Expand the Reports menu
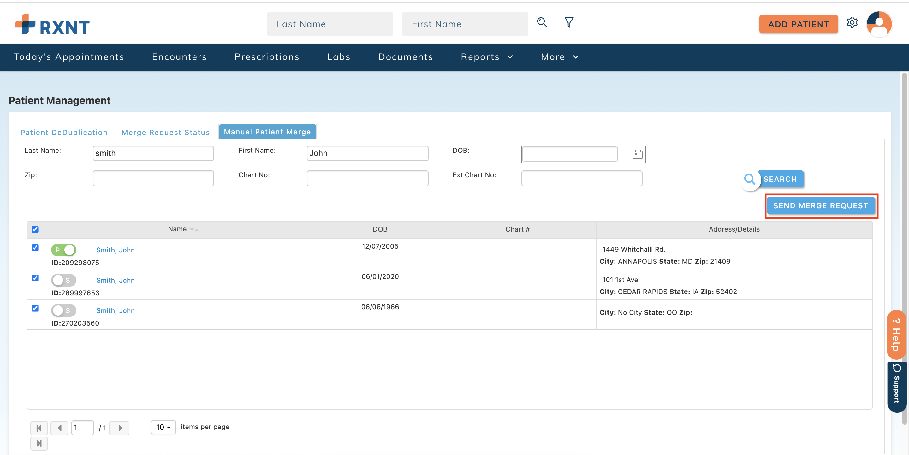 point(487,57)
